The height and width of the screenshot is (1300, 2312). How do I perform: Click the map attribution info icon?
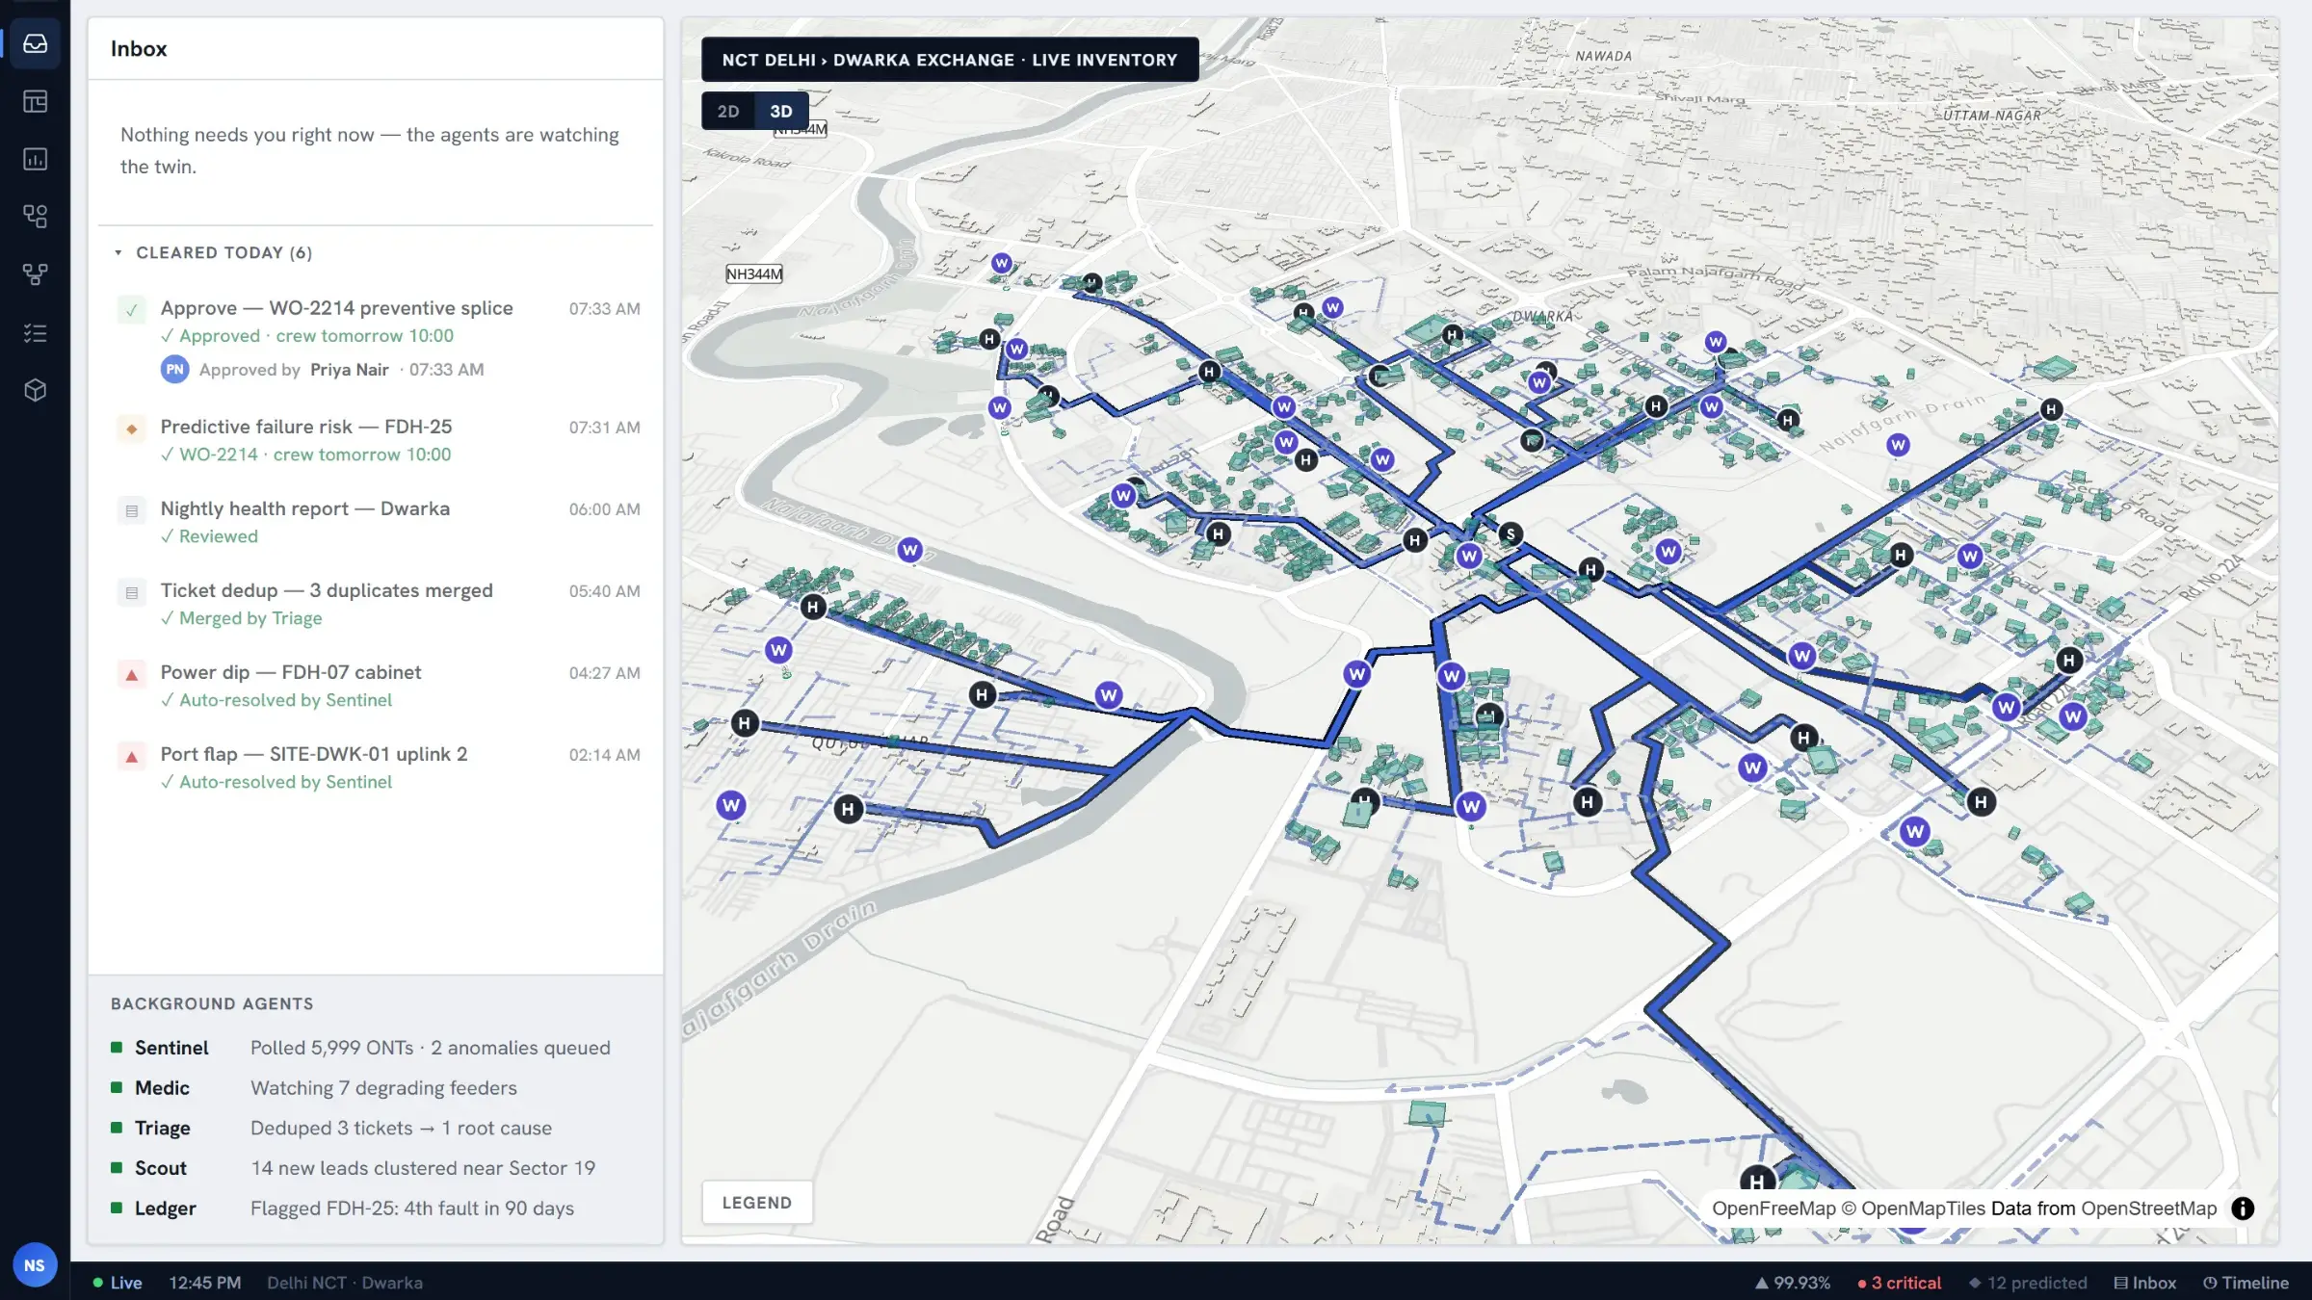tap(2243, 1209)
